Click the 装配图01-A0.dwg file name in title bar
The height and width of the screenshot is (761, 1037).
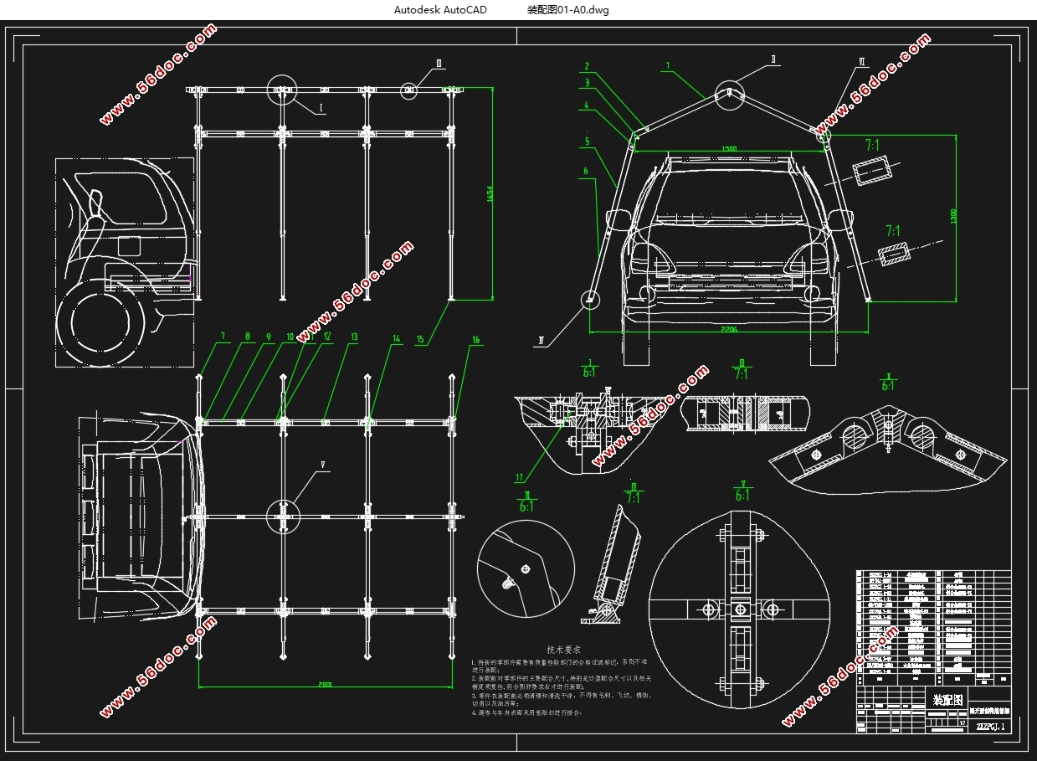[x=567, y=10]
